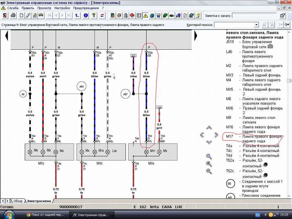Screen dimensions: 292x219
Task: Switch to the Обзор tab
Action: pos(18,201)
